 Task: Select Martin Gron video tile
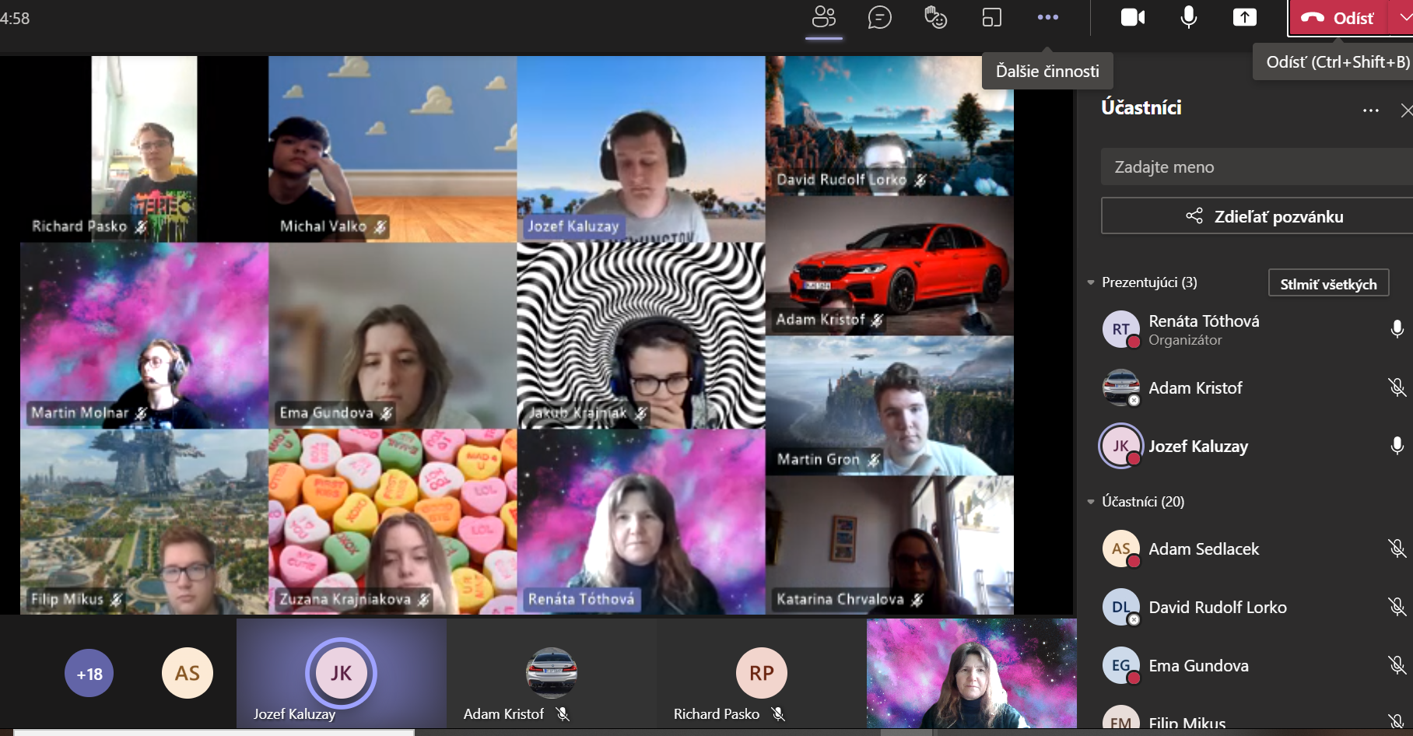(x=889, y=405)
